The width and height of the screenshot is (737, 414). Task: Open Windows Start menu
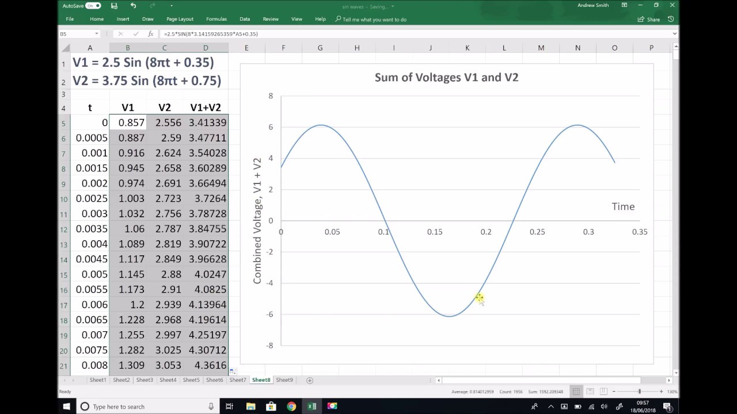66,407
